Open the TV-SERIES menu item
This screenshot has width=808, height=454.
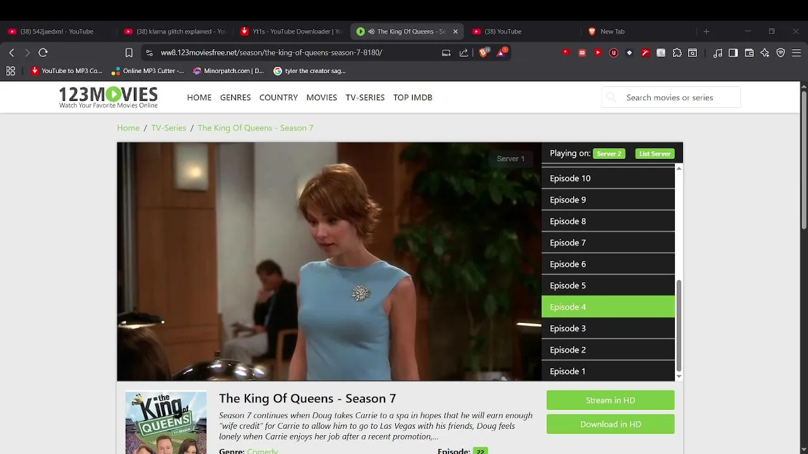coord(365,97)
